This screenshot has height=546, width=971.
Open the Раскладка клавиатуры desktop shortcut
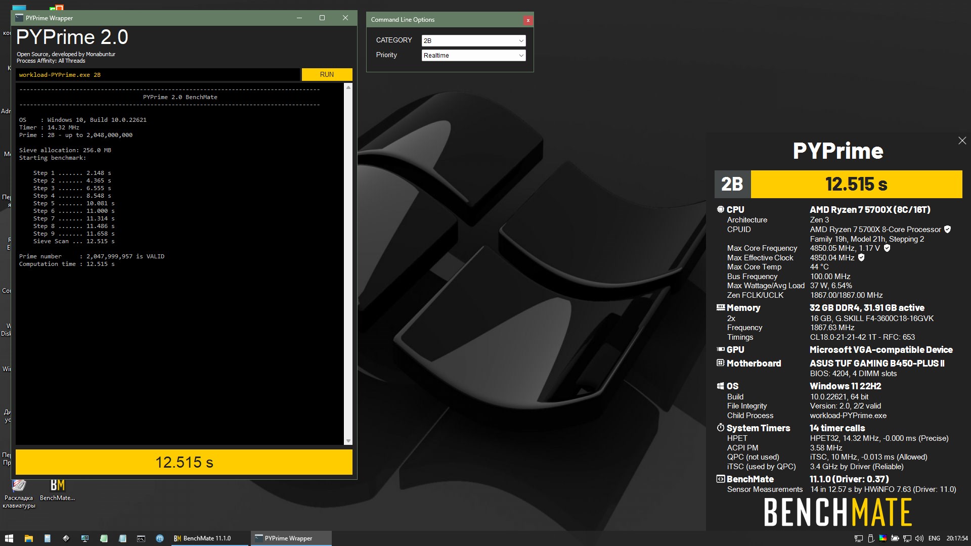tap(19, 493)
